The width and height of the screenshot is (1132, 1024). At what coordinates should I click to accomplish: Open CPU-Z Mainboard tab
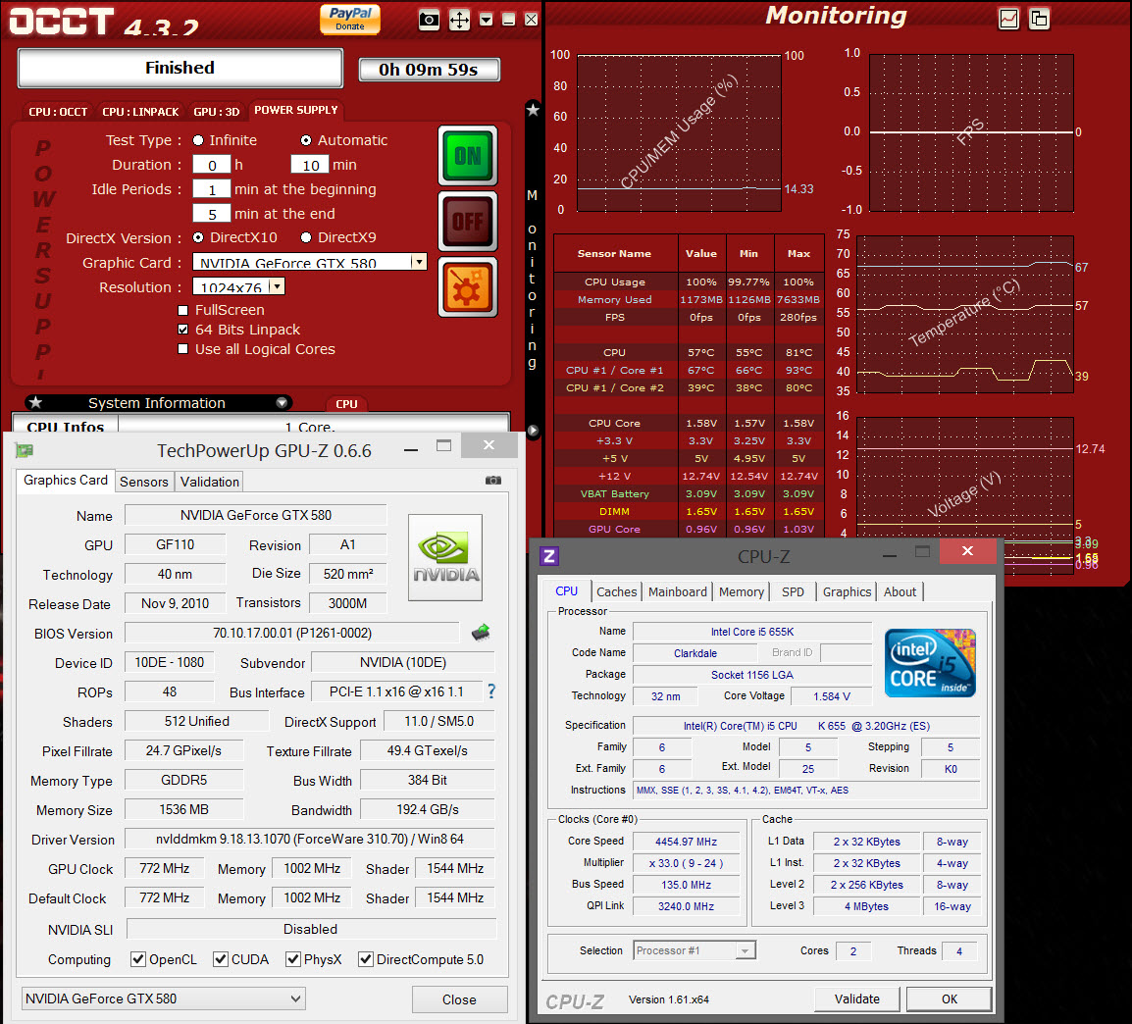677,591
